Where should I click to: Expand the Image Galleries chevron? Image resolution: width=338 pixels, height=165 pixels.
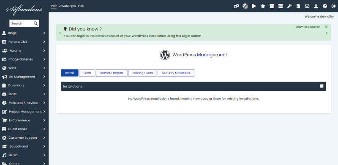44,59
